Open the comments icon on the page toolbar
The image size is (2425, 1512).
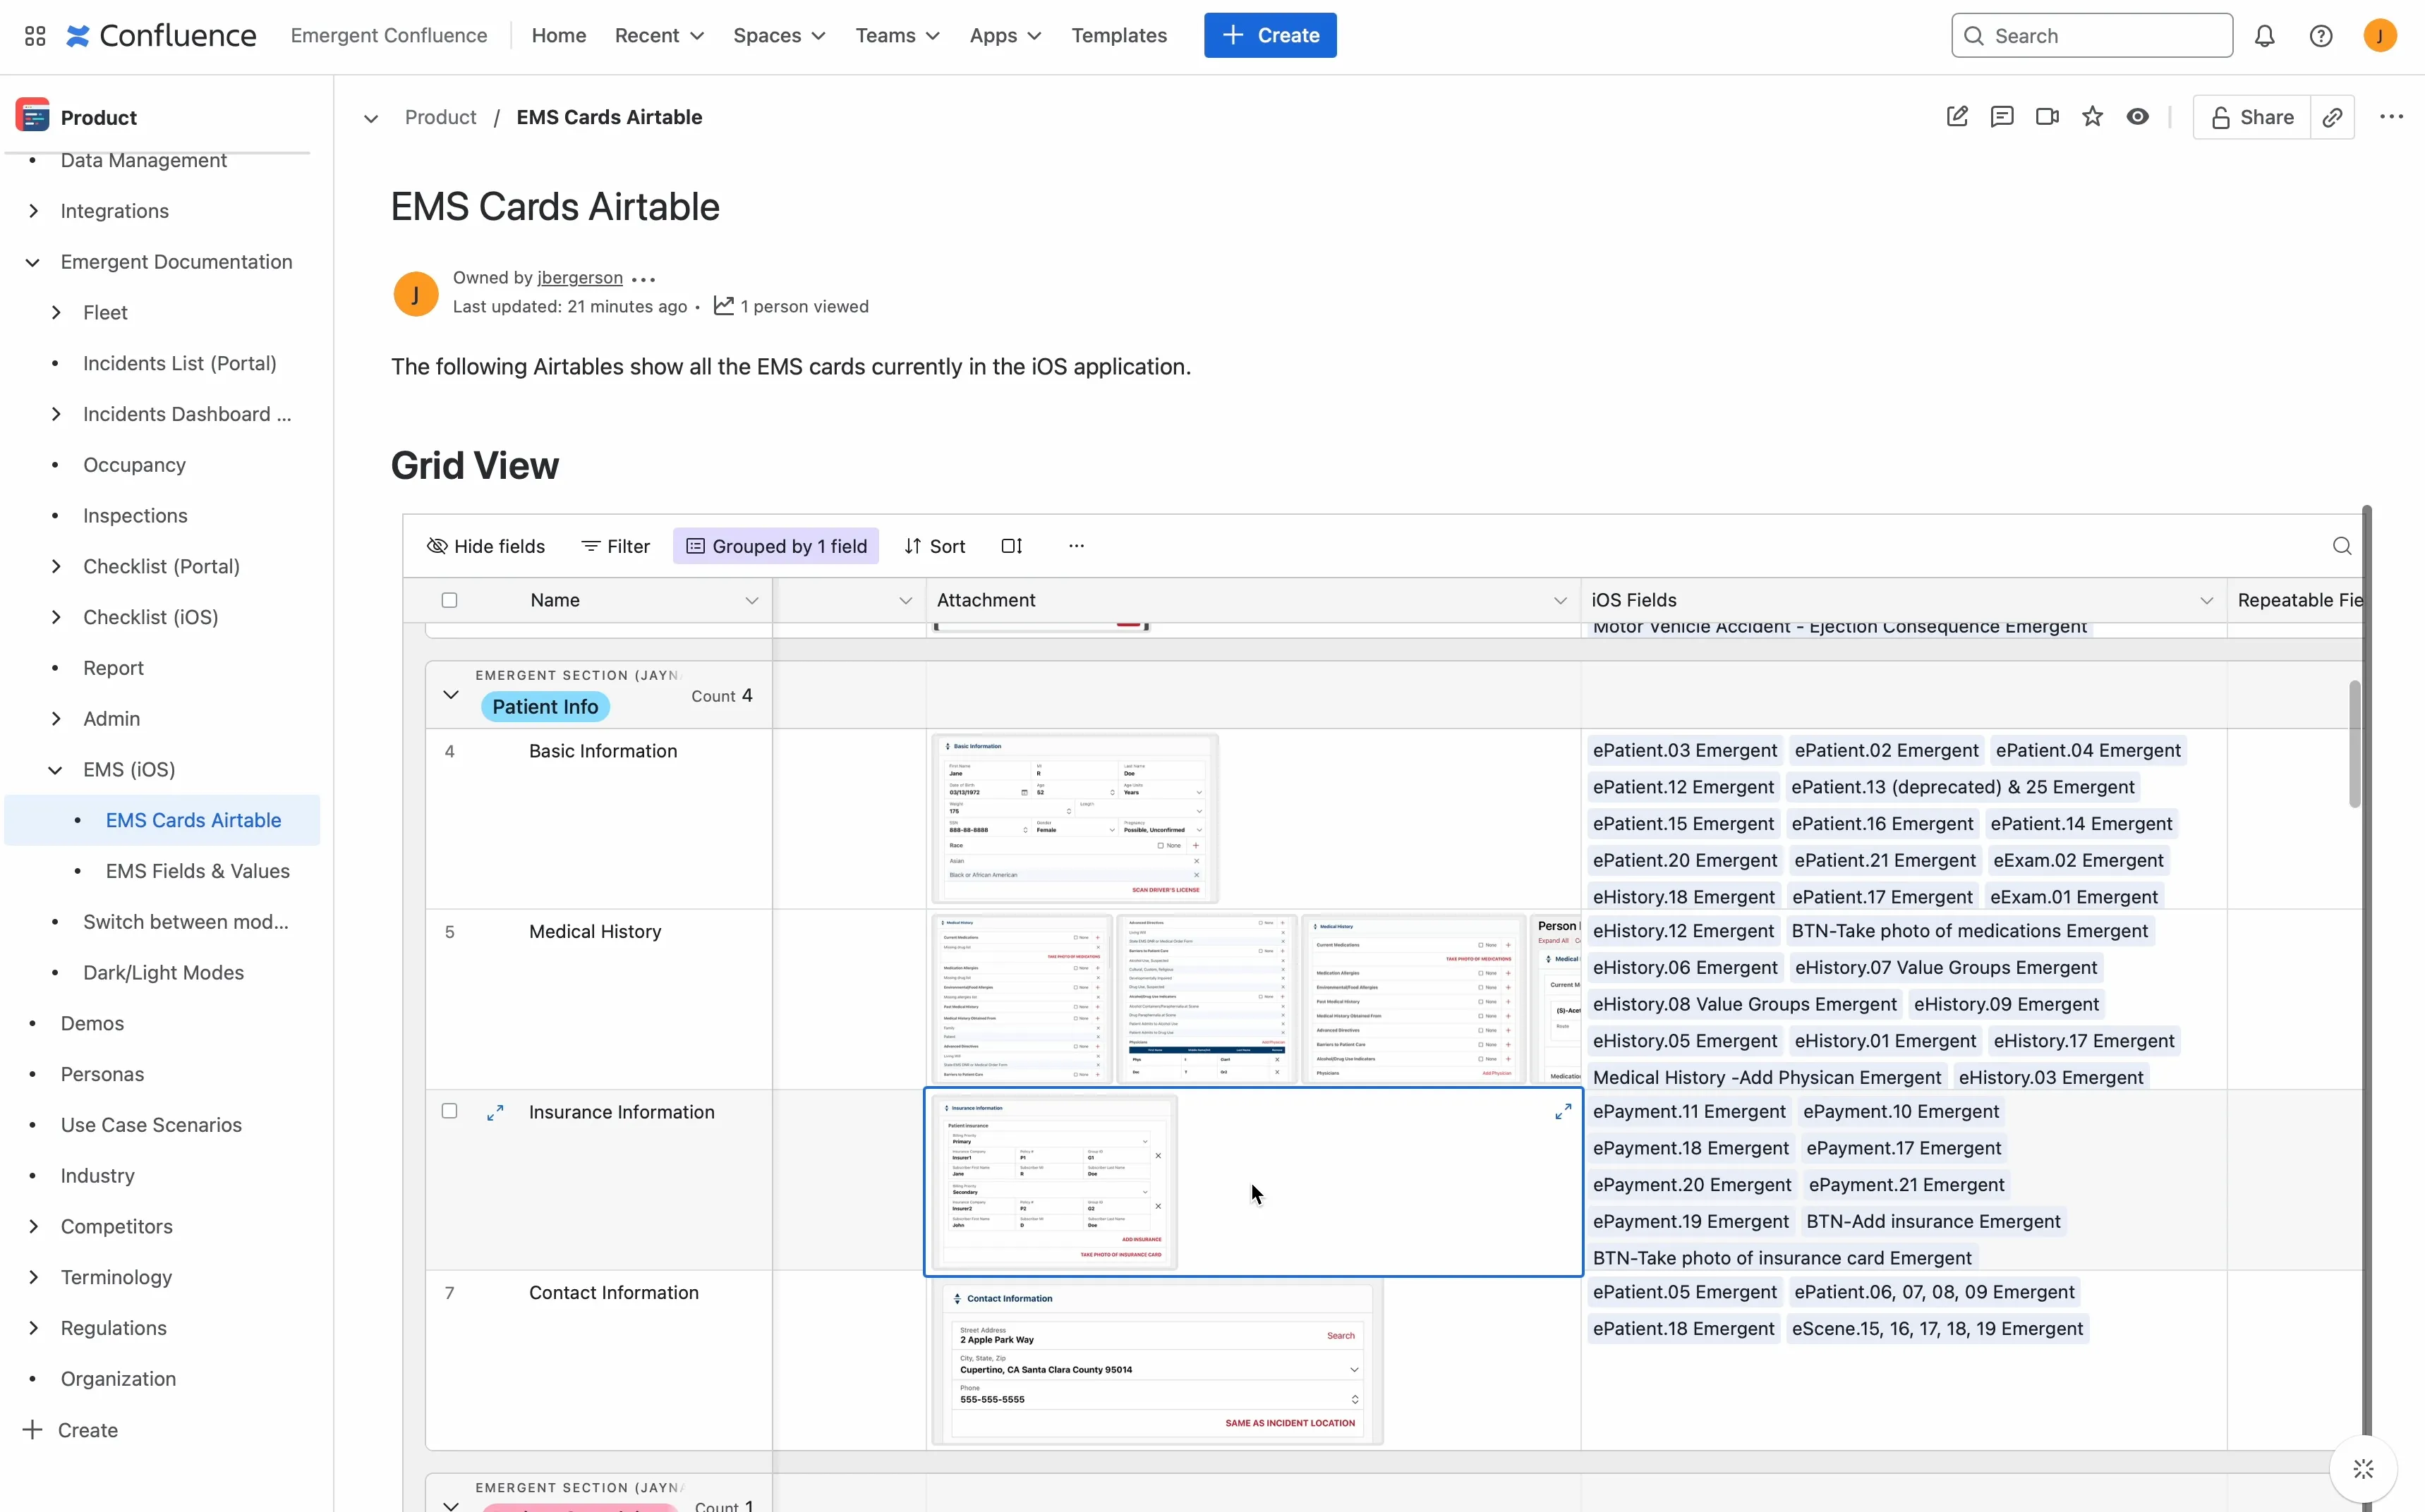(2002, 116)
